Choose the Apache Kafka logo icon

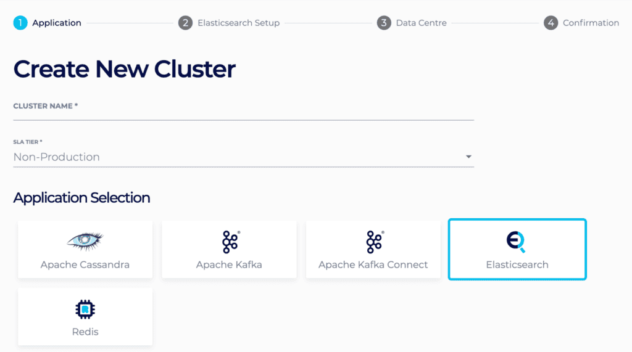(x=231, y=242)
